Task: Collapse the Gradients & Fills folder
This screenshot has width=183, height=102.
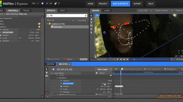Action: [x=47, y=24]
